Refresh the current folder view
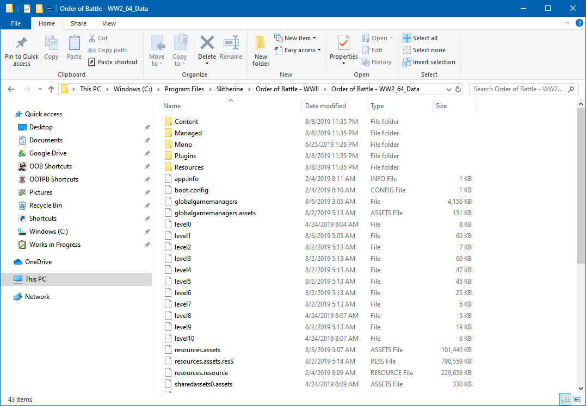 [x=458, y=89]
